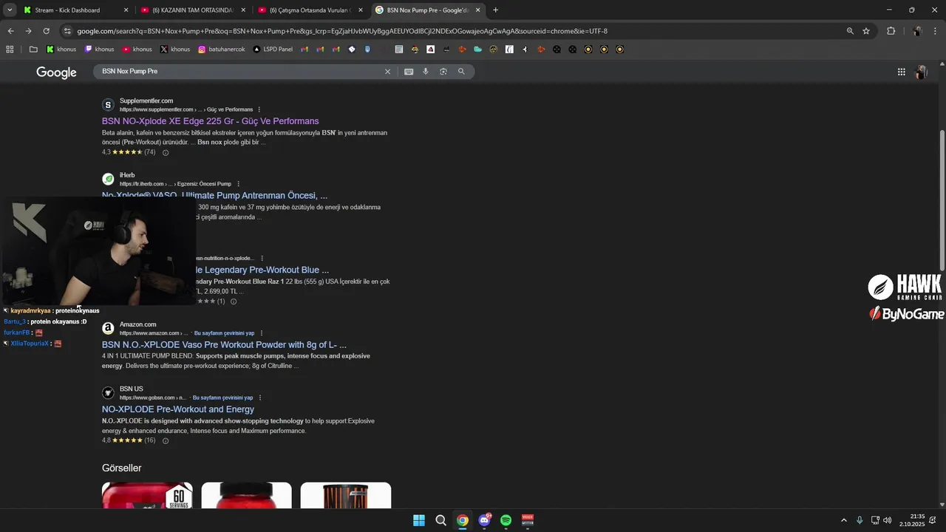946x532 pixels.
Task: Go forward in browser history
Action: (x=28, y=31)
